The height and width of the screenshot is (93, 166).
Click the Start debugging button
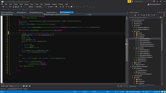[x=51, y=7]
